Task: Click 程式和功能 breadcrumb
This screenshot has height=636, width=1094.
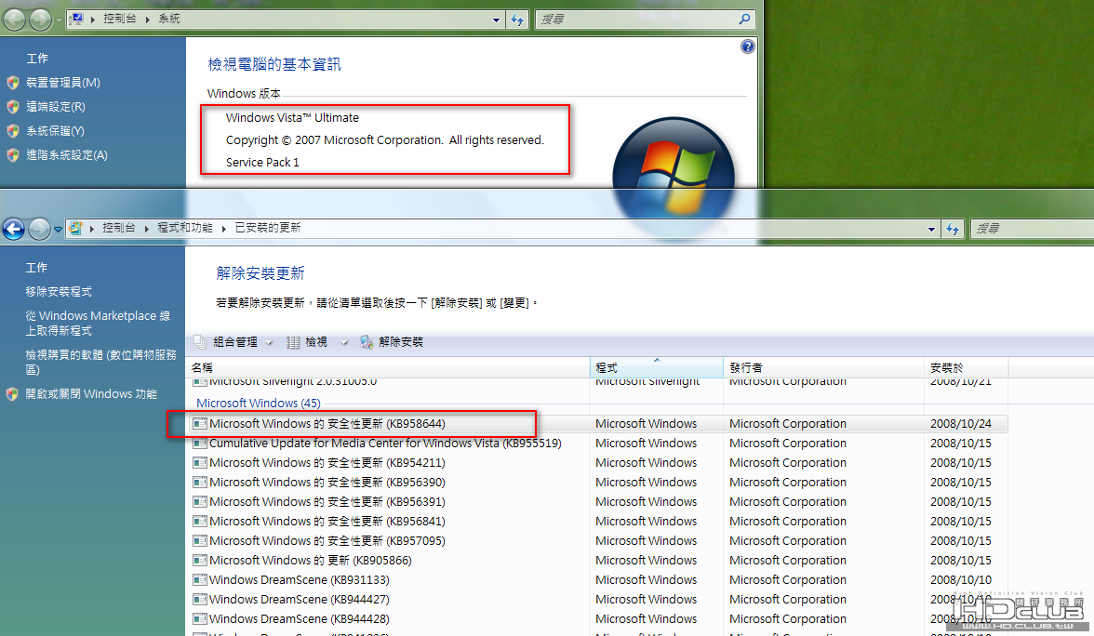Action: [185, 228]
